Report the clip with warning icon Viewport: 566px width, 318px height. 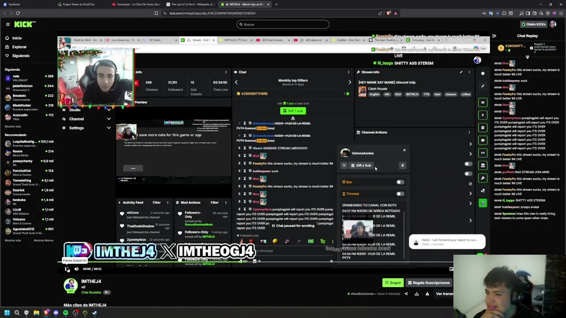pyautogui.click(x=427, y=294)
